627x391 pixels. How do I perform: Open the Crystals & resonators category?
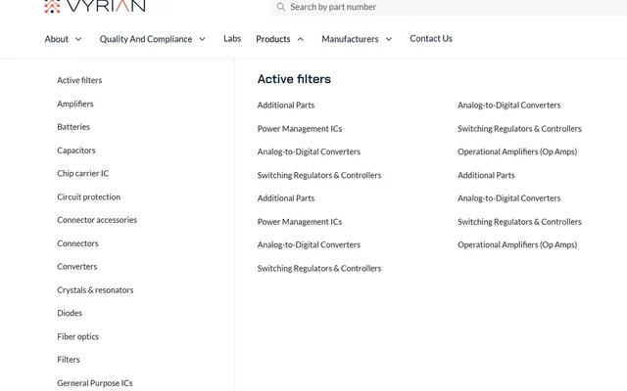click(95, 290)
